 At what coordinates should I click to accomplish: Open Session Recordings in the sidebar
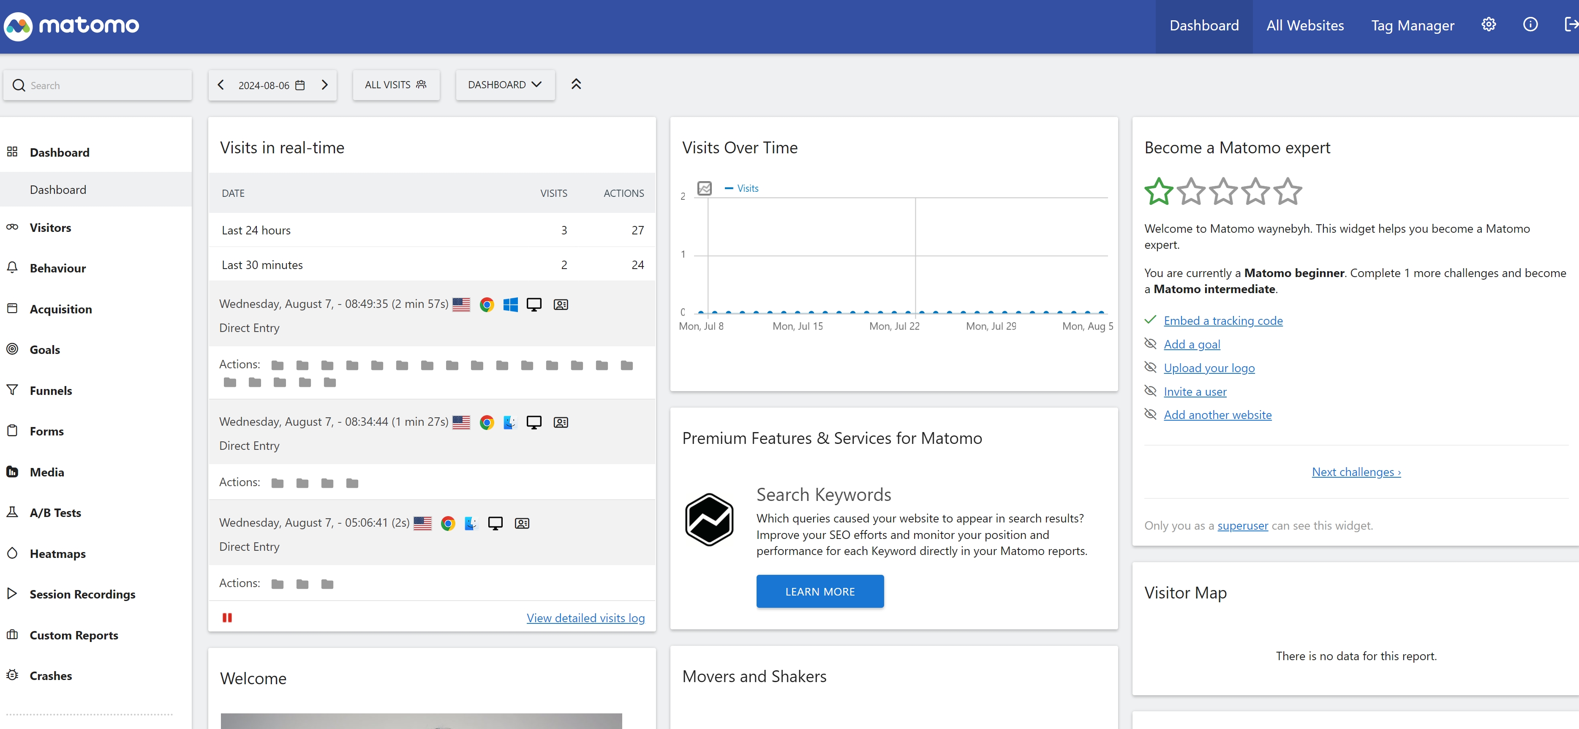[x=82, y=594]
